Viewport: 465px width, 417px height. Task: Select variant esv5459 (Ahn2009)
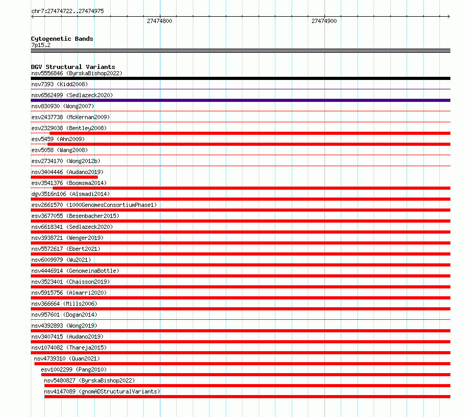click(x=58, y=139)
